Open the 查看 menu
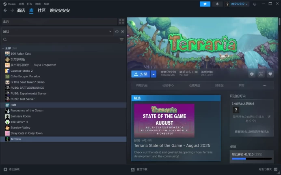 [21, 4]
